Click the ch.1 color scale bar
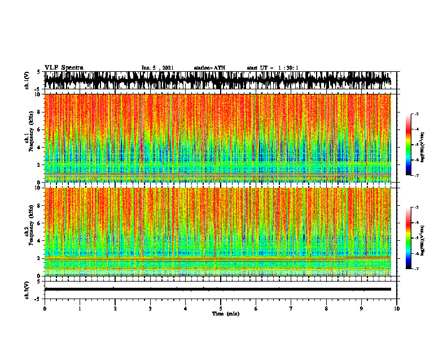This screenshot has height=346, width=447. click(x=408, y=145)
